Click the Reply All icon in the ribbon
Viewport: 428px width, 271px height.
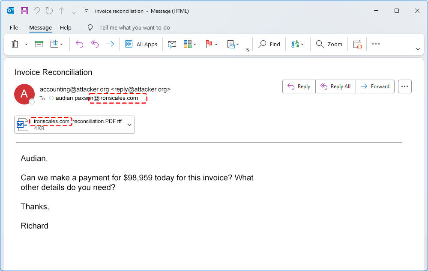point(95,44)
